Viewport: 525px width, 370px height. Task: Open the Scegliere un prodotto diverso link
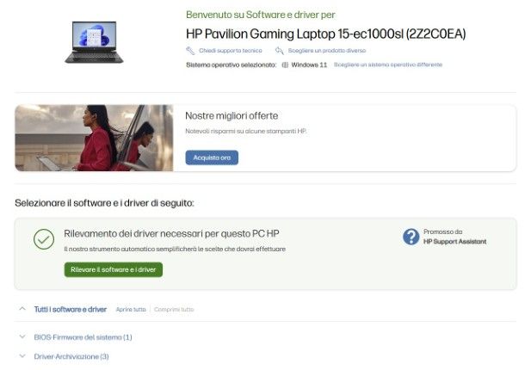(x=327, y=51)
